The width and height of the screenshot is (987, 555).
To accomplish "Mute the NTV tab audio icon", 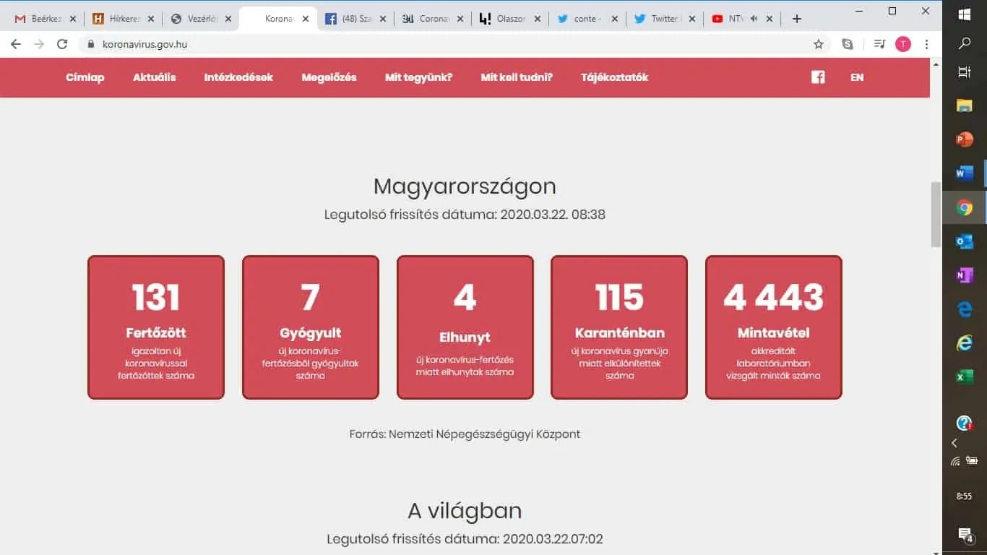I will click(754, 19).
